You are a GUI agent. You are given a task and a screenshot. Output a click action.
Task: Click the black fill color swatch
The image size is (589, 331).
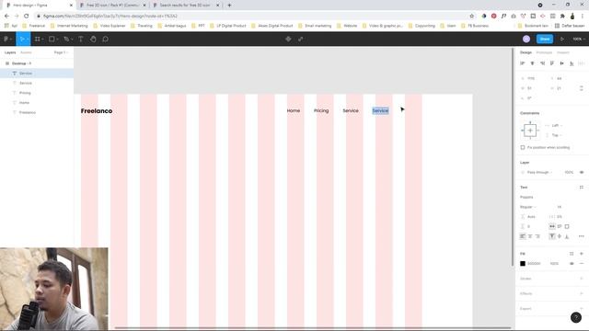pyautogui.click(x=523, y=264)
